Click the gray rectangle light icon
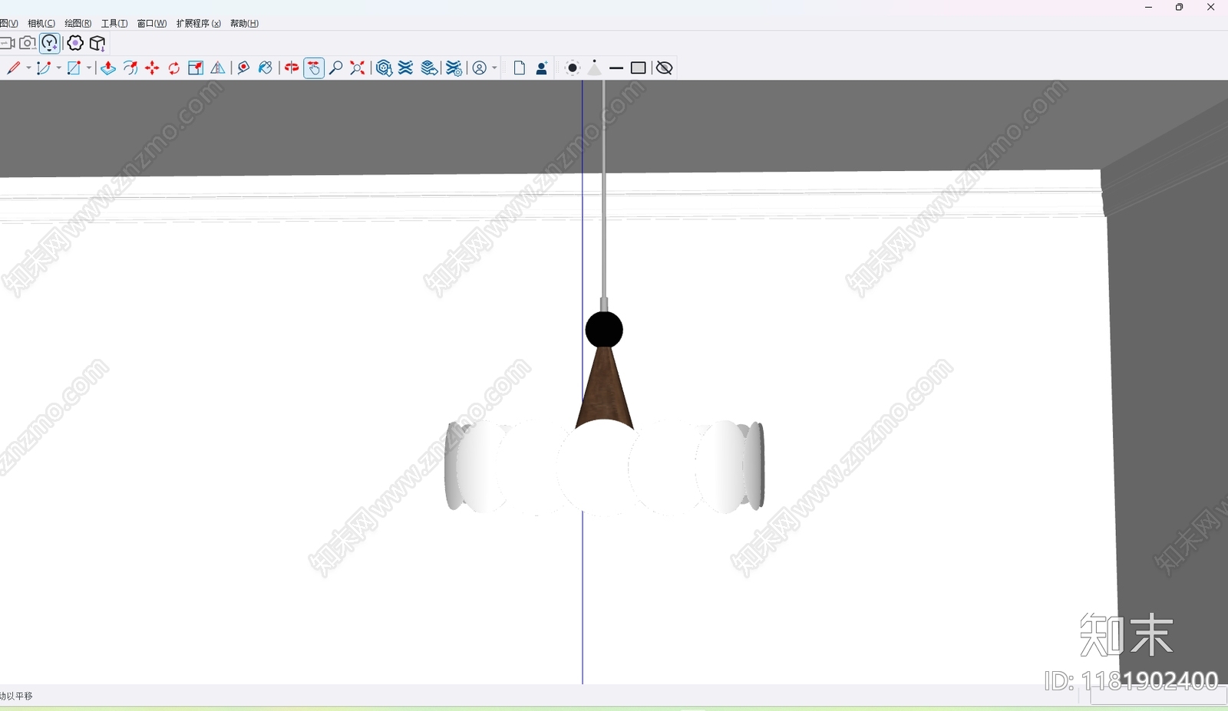Image resolution: width=1228 pixels, height=711 pixels. tap(638, 68)
